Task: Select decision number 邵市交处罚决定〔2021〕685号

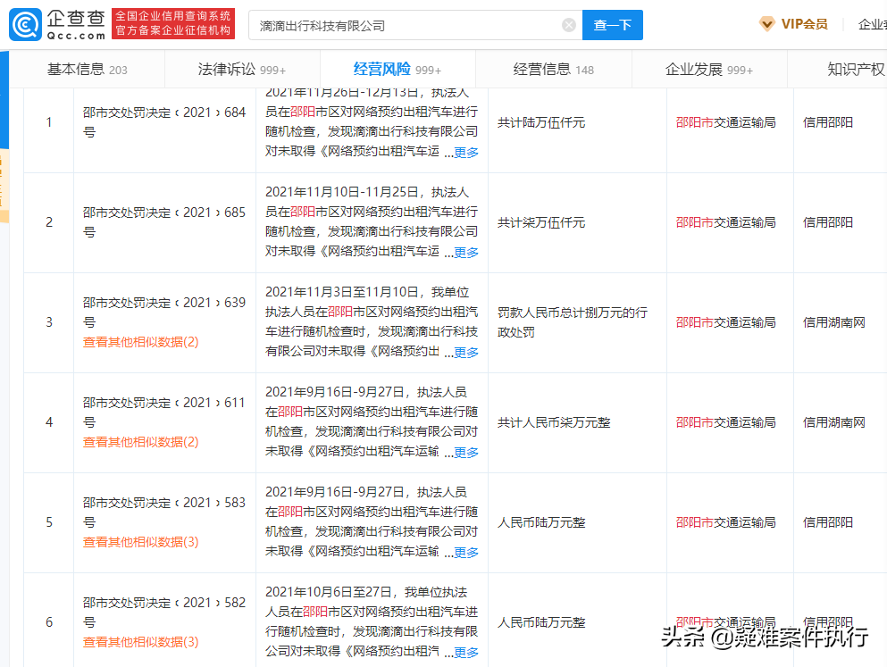Action: pyautogui.click(x=164, y=222)
